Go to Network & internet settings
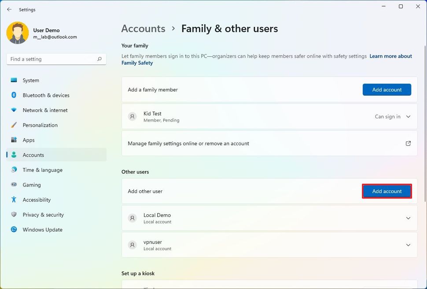 [45, 110]
